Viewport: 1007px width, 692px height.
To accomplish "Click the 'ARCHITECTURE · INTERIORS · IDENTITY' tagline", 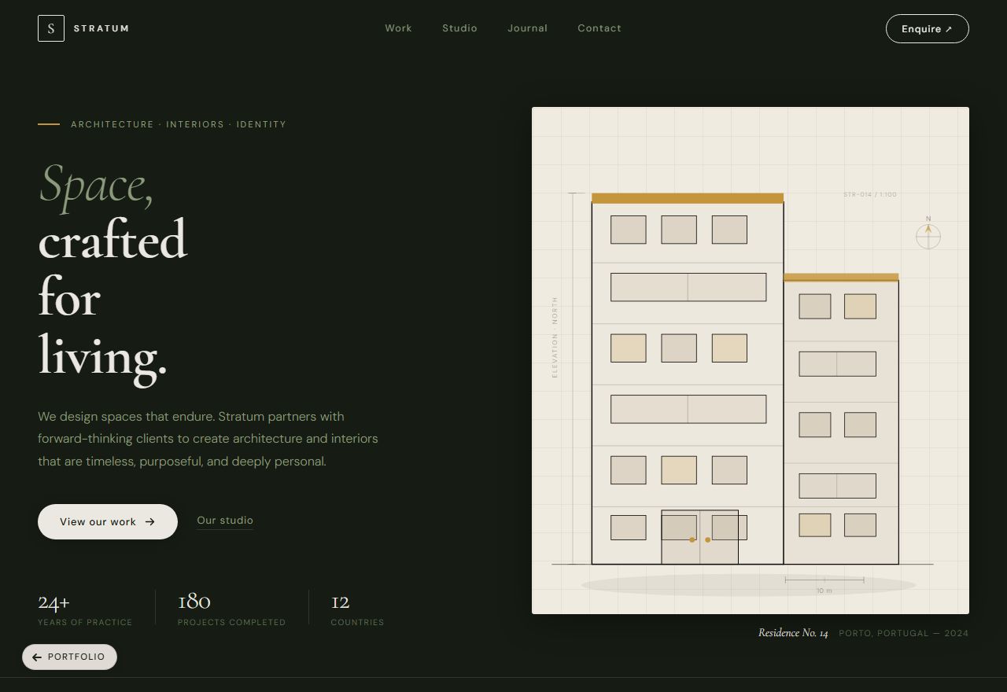I will (179, 124).
